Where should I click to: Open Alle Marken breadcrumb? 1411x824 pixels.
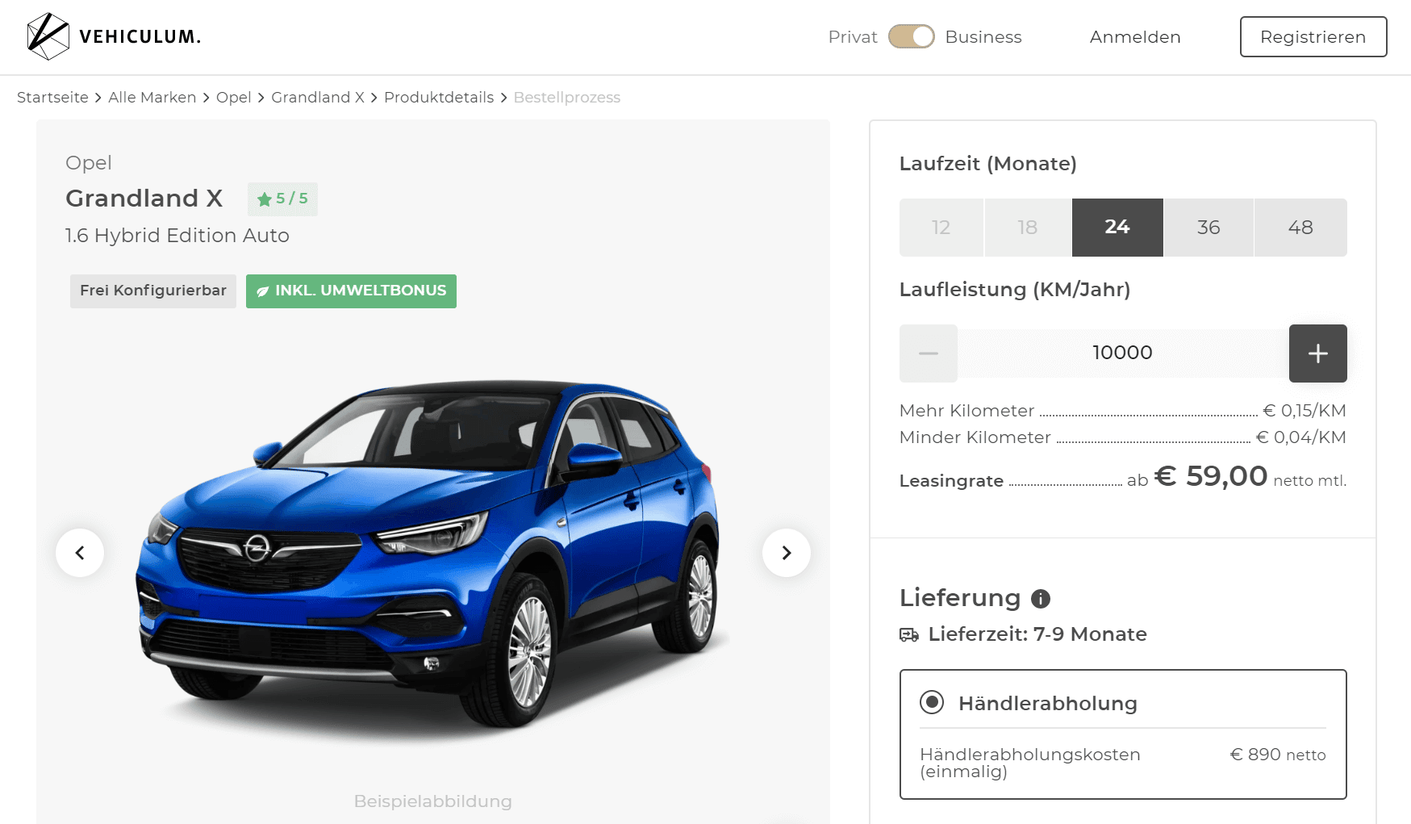click(152, 98)
